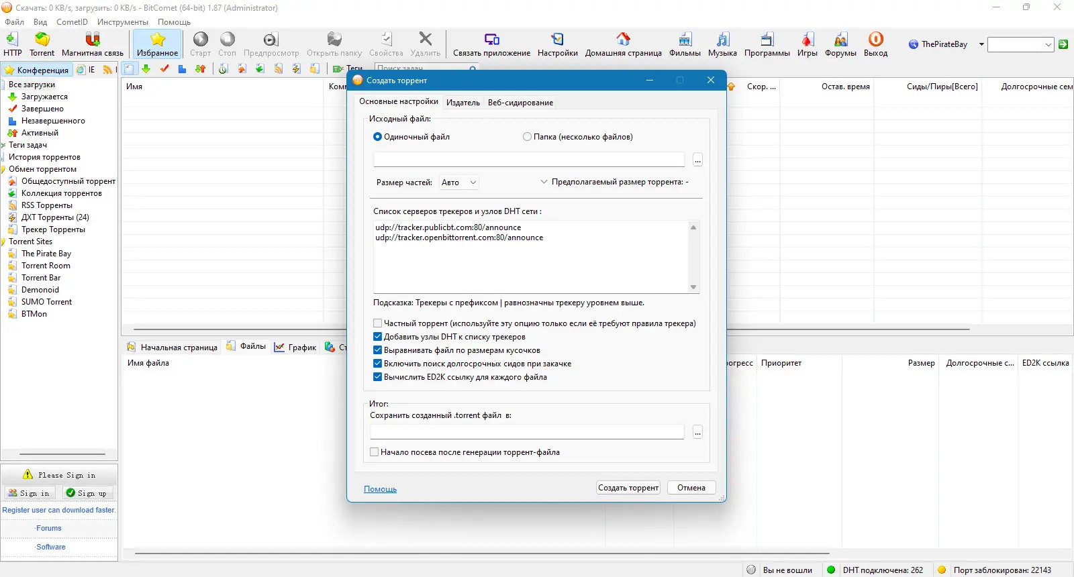Screen dimensions: 1074x577
Task: Open the Музыка music icon
Action: [722, 44]
